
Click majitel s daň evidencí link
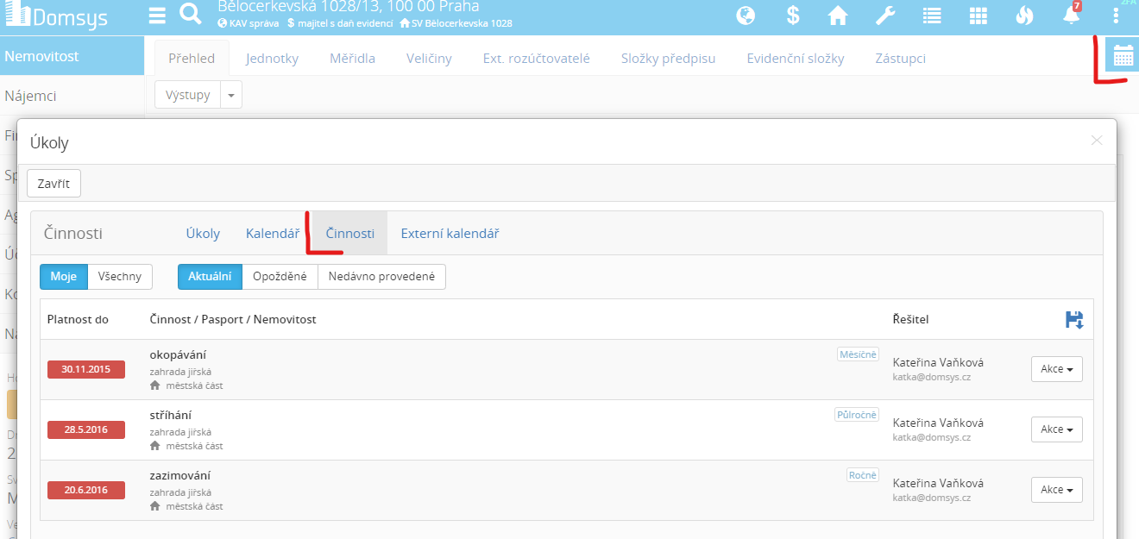pos(339,23)
